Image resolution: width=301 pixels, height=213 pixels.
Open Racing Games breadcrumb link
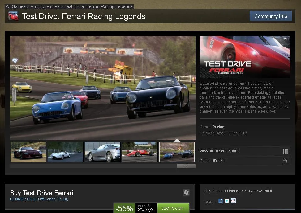point(45,6)
